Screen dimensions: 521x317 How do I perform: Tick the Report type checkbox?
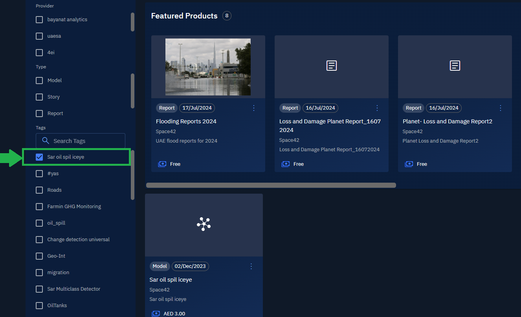39,114
